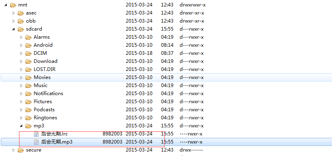Select the obb folder label
332x156 pixels.
click(x=31, y=21)
